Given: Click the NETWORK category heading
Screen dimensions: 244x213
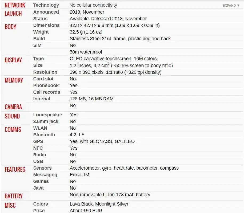Looking at the screenshot, I should click(15, 5).
